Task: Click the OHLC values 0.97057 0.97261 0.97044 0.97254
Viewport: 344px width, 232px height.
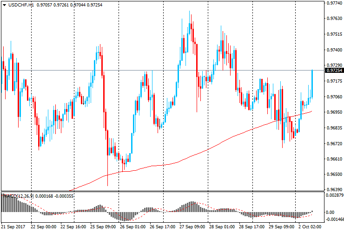Action: coord(69,5)
